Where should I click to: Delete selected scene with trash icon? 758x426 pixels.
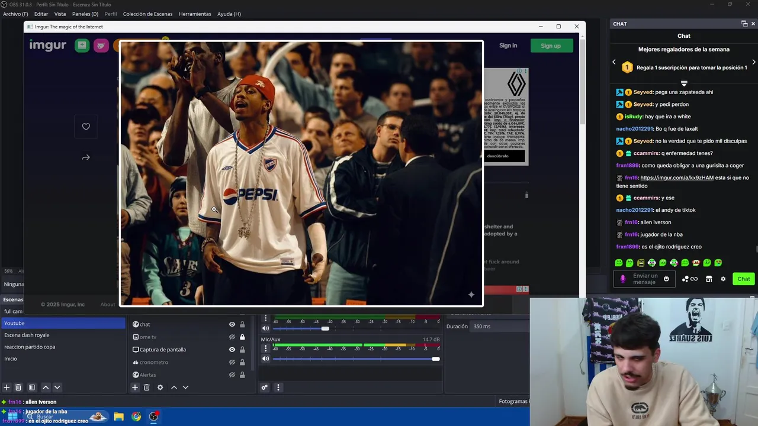coord(18,388)
